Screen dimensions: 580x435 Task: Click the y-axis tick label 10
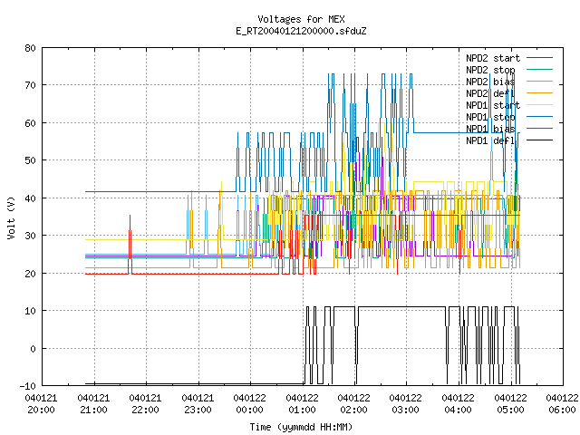point(30,311)
